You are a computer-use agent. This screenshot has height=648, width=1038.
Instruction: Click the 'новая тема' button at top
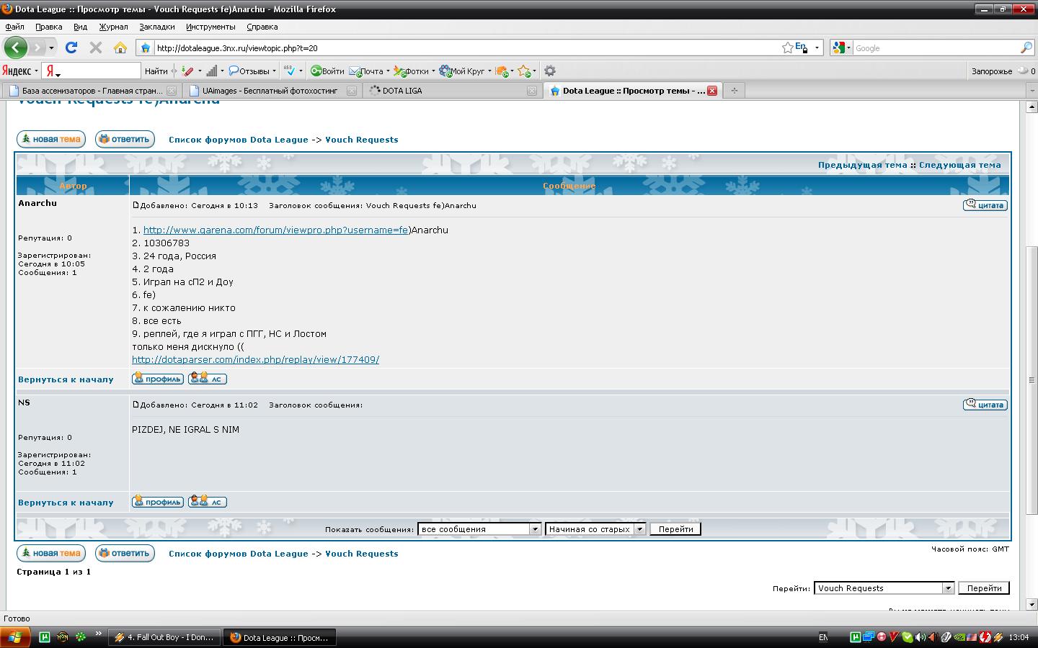click(x=50, y=139)
